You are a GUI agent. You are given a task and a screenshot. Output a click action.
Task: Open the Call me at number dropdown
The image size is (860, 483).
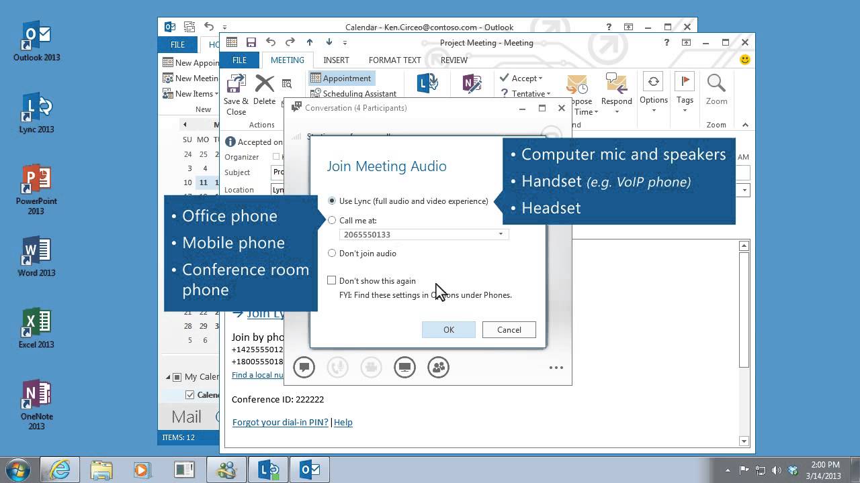pos(501,234)
